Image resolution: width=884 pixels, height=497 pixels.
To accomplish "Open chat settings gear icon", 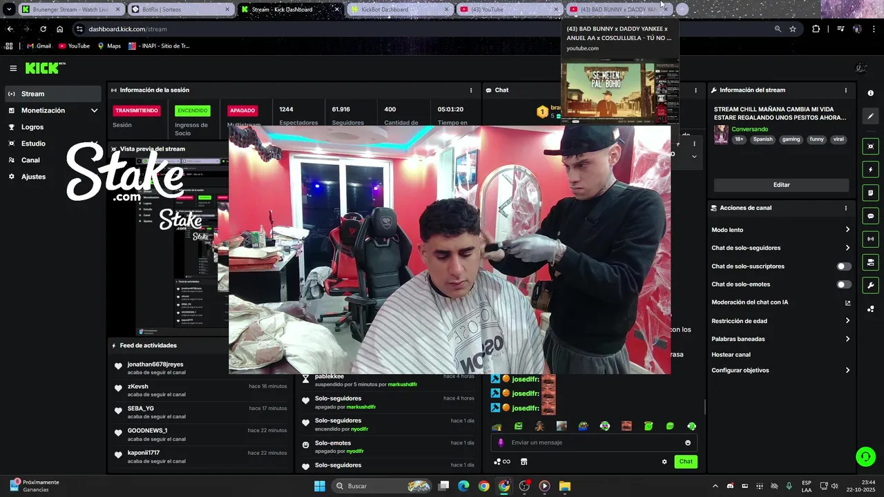I will pyautogui.click(x=664, y=462).
